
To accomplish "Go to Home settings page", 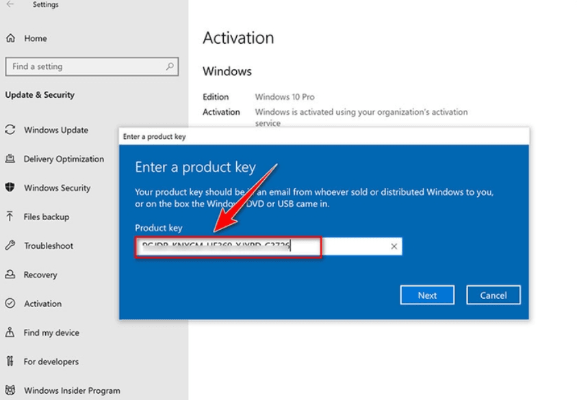I will (x=36, y=38).
